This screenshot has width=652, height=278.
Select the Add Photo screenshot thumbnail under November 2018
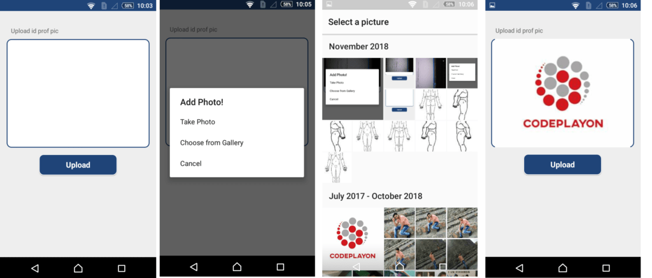tap(353, 89)
